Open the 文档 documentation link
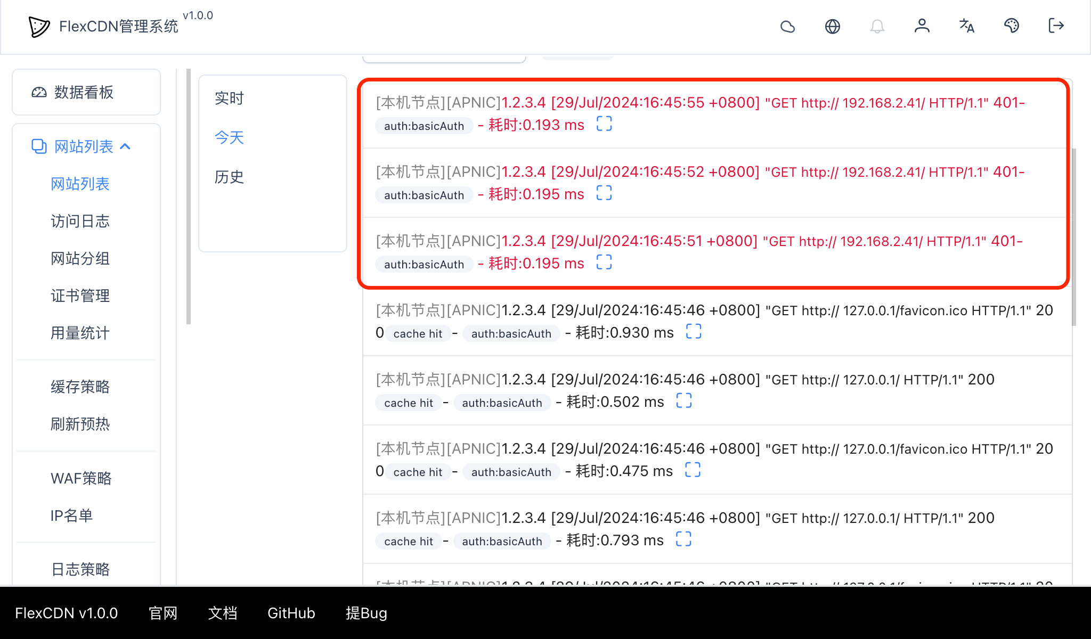The width and height of the screenshot is (1091, 639). pyautogui.click(x=222, y=613)
